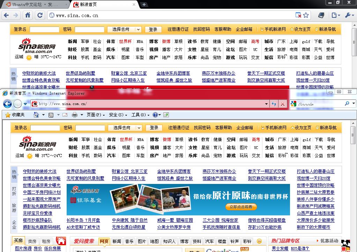Open the IE 收藏夹 favorites star
The width and height of the screenshot is (357, 252).
click(x=15, y=115)
